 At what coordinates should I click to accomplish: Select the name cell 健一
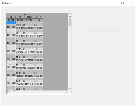point(19,41)
